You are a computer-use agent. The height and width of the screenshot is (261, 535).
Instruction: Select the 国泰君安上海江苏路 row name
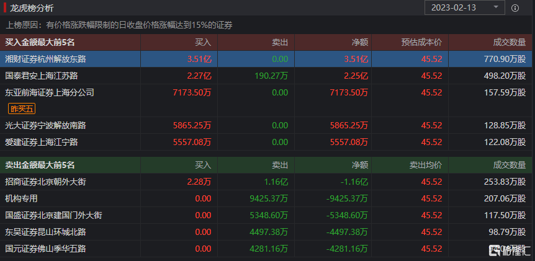click(42, 76)
